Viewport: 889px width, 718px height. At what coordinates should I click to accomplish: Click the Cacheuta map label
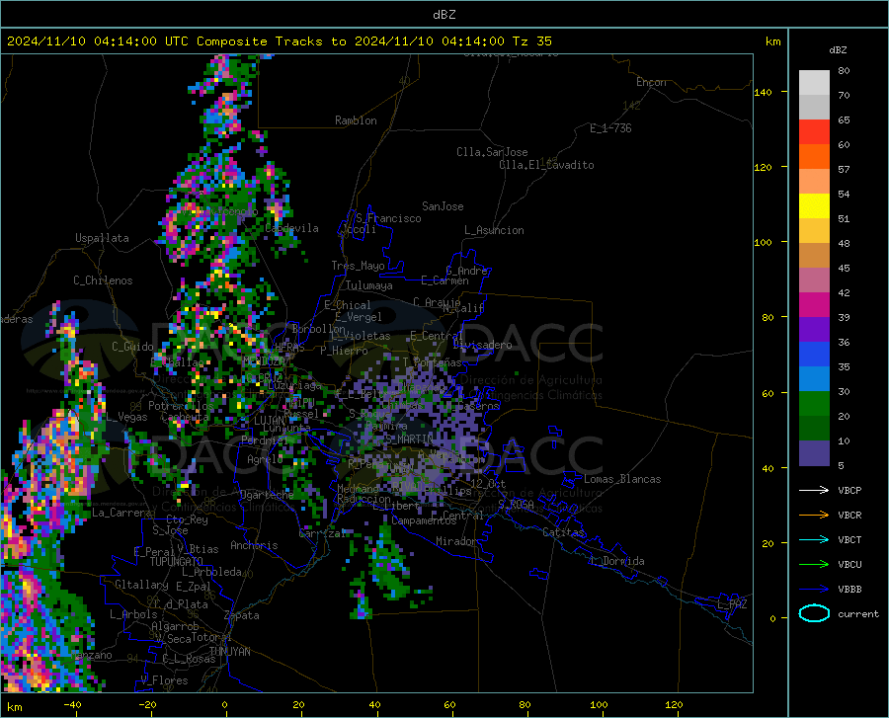(185, 417)
